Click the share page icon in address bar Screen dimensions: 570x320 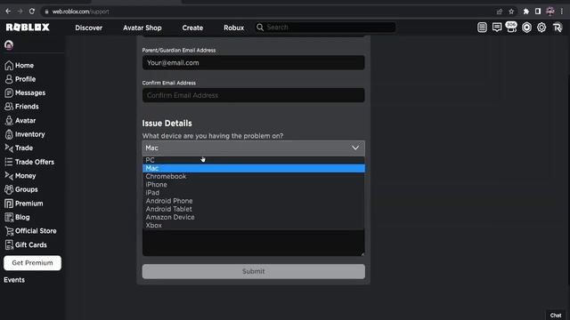pyautogui.click(x=500, y=12)
